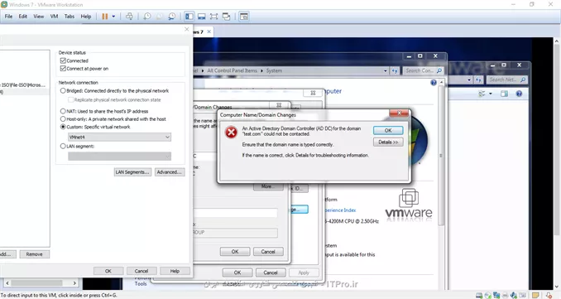Uncheck the Connected checkbox
The width and height of the screenshot is (561, 299).
63,60
